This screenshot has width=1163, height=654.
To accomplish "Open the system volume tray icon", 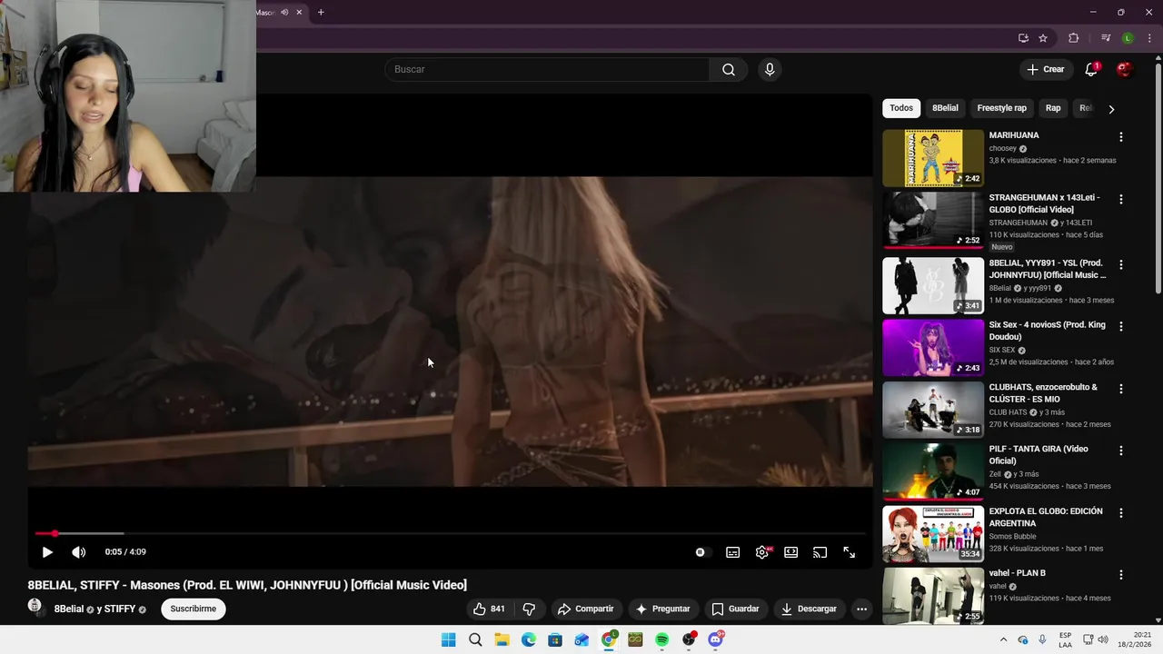I will pyautogui.click(x=1103, y=639).
